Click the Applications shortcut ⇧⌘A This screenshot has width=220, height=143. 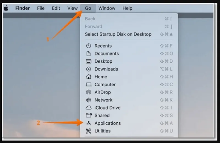click(166, 123)
